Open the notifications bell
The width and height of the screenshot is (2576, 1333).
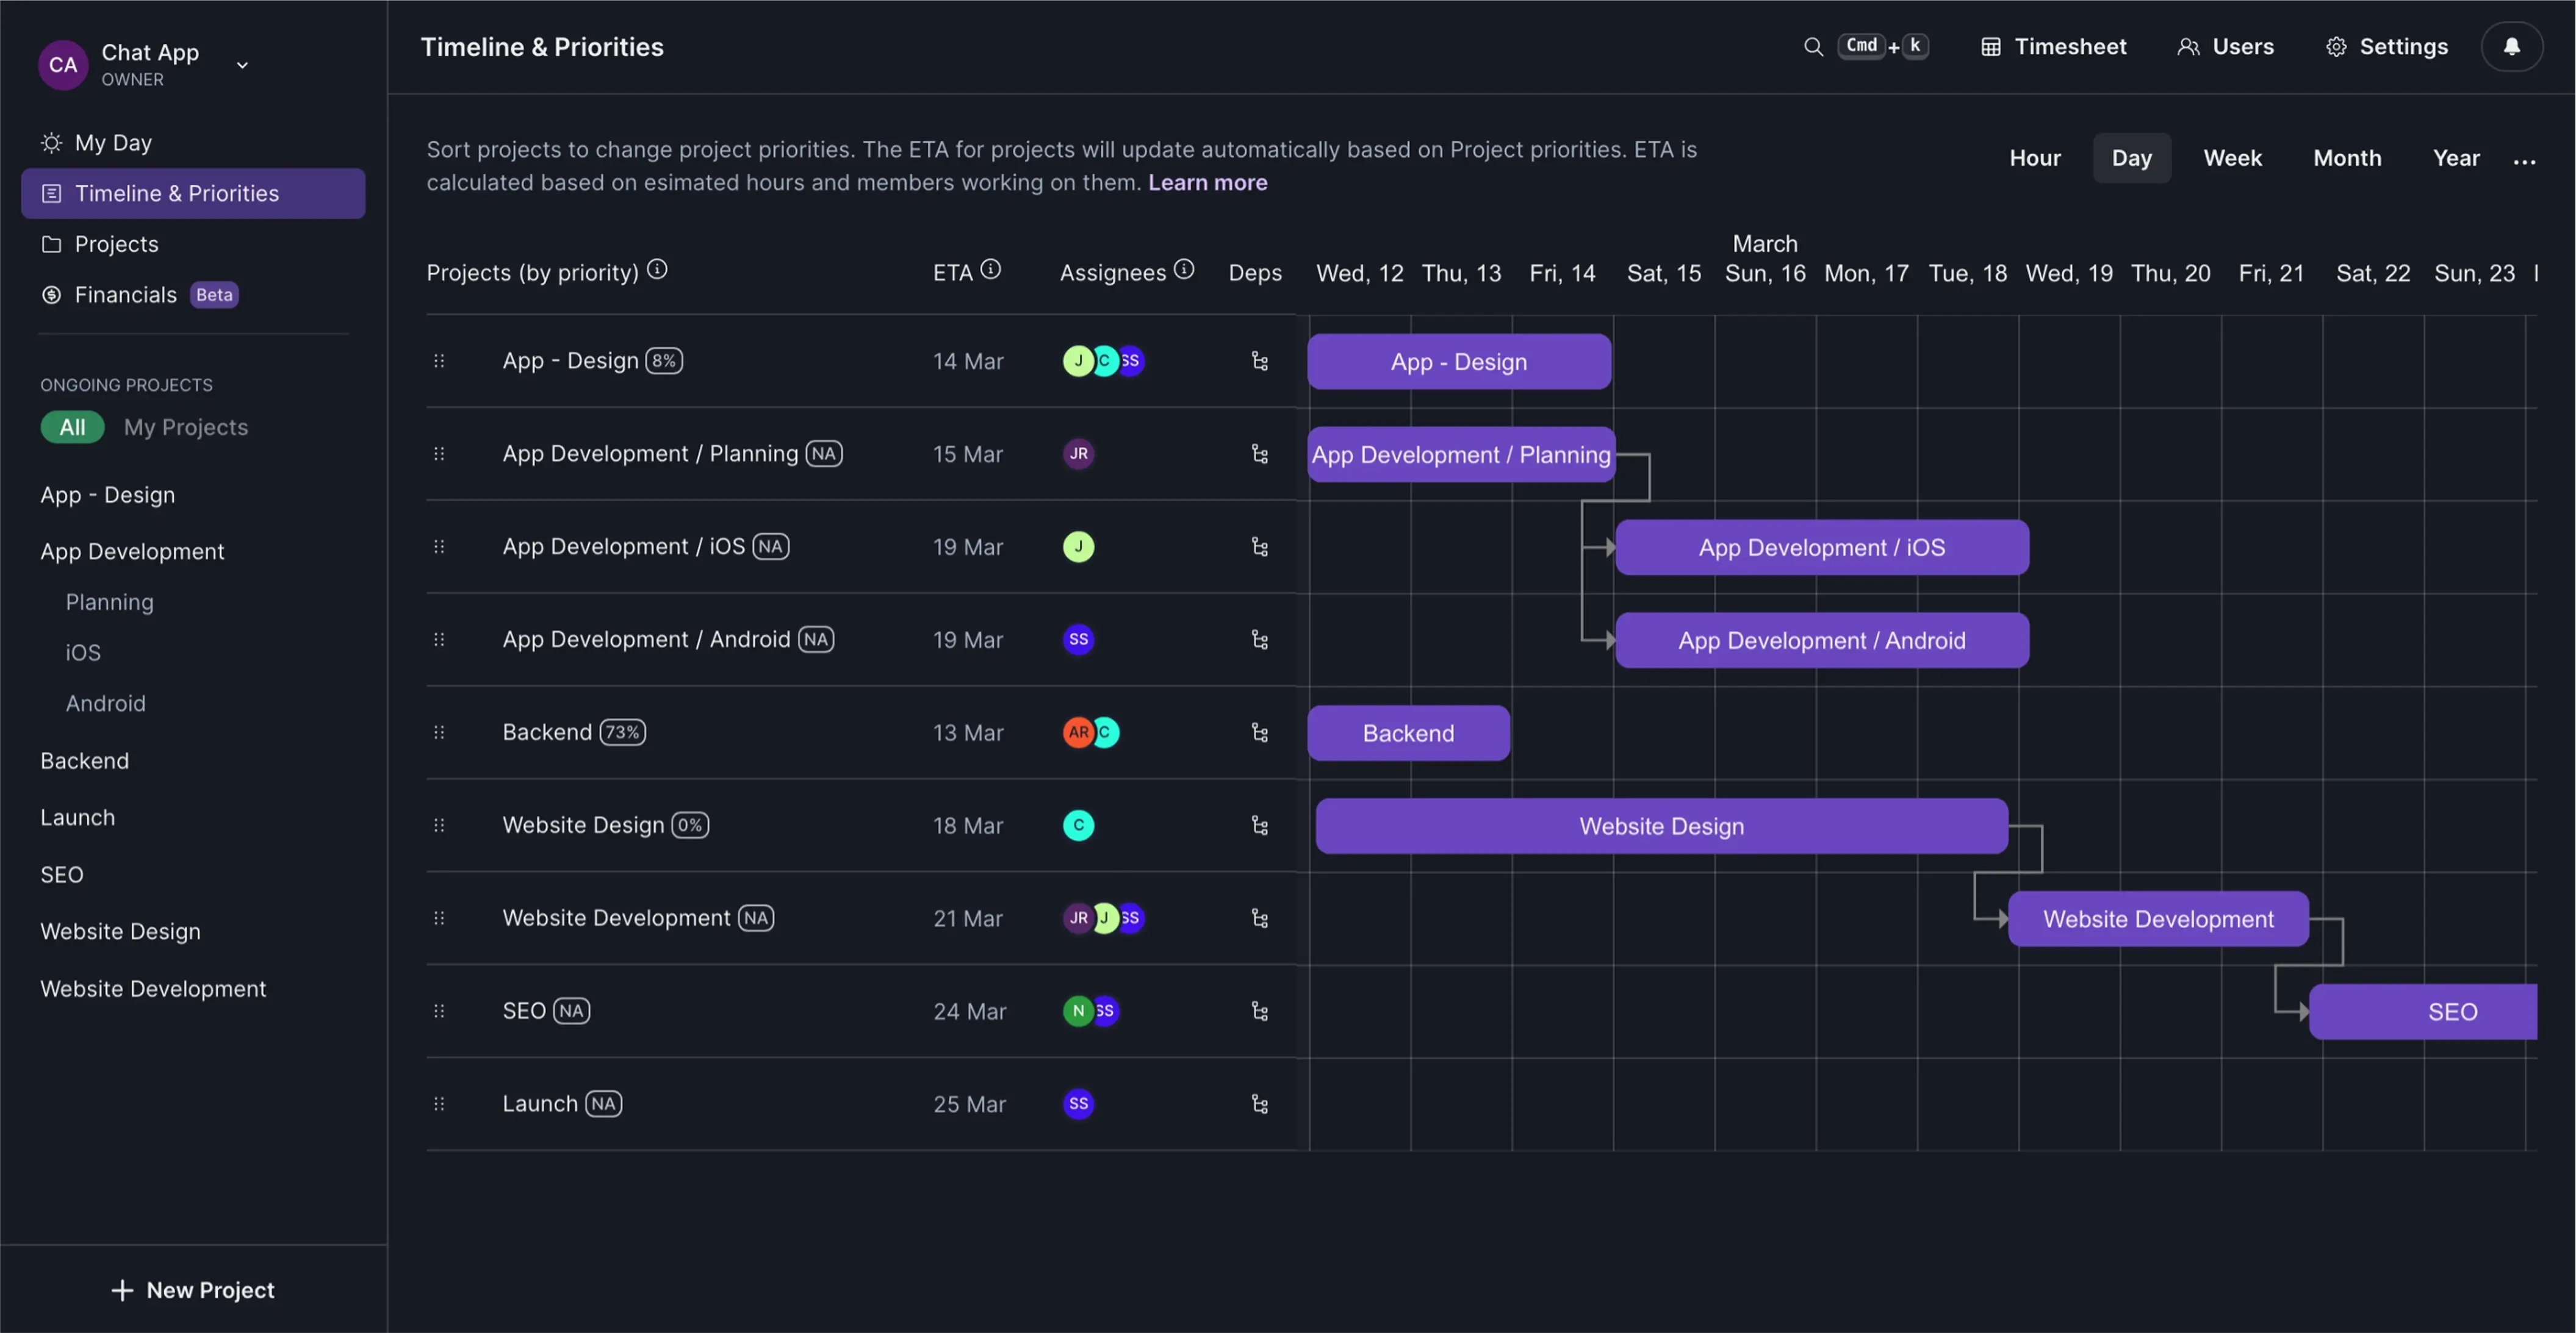(2512, 46)
